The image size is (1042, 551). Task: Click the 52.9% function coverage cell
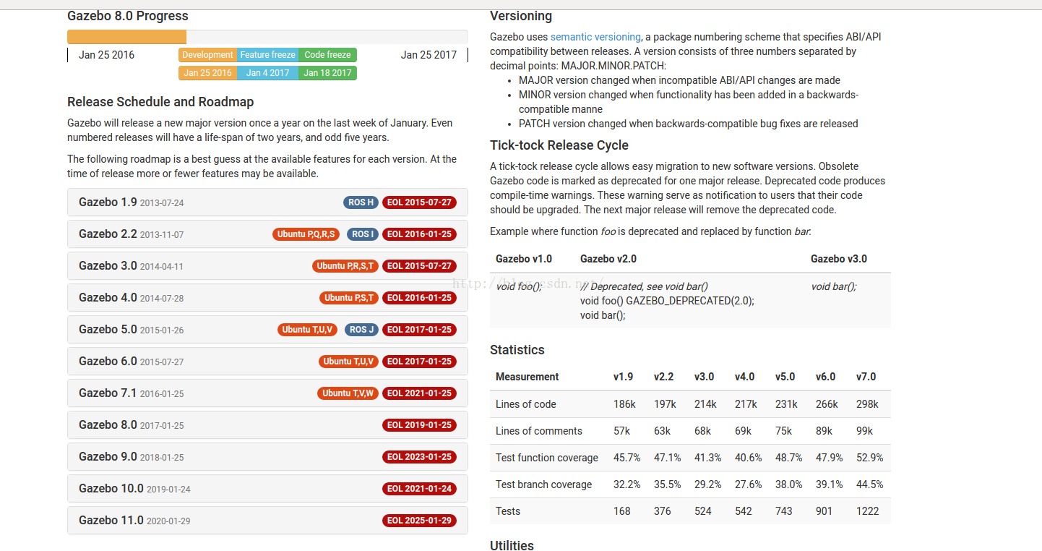coord(870,458)
